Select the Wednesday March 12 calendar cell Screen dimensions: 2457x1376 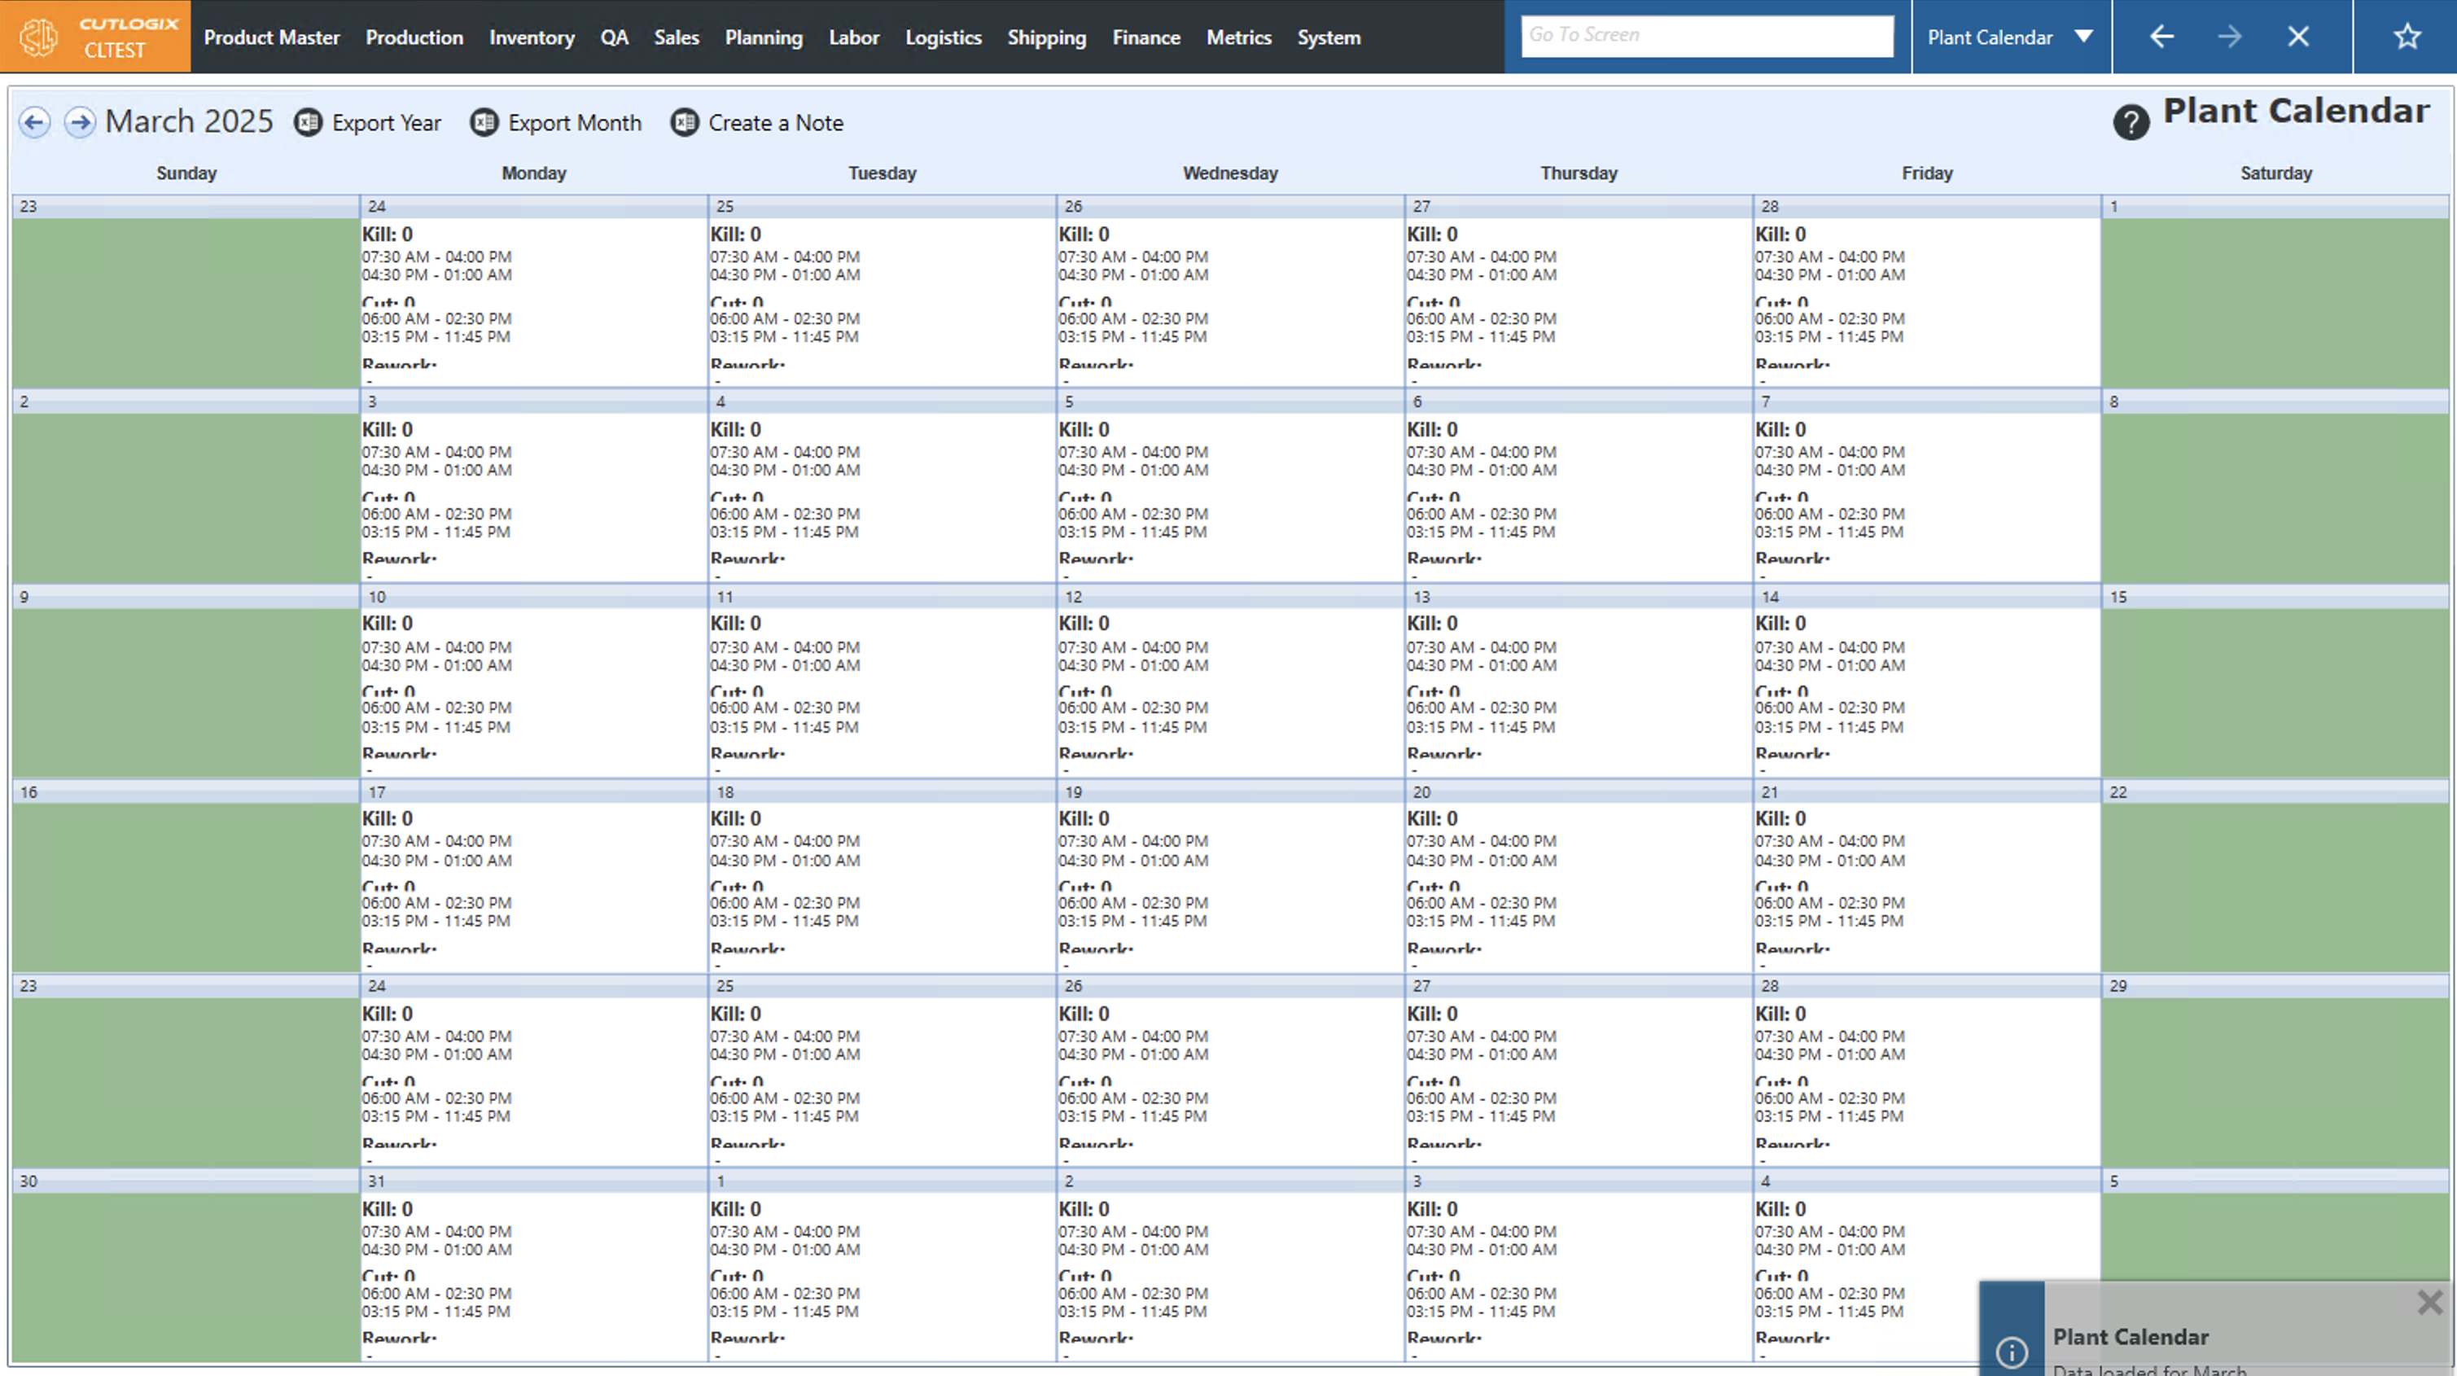coord(1229,682)
